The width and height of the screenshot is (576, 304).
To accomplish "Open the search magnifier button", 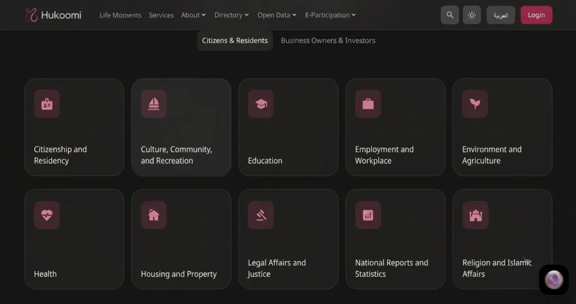I will pos(450,15).
